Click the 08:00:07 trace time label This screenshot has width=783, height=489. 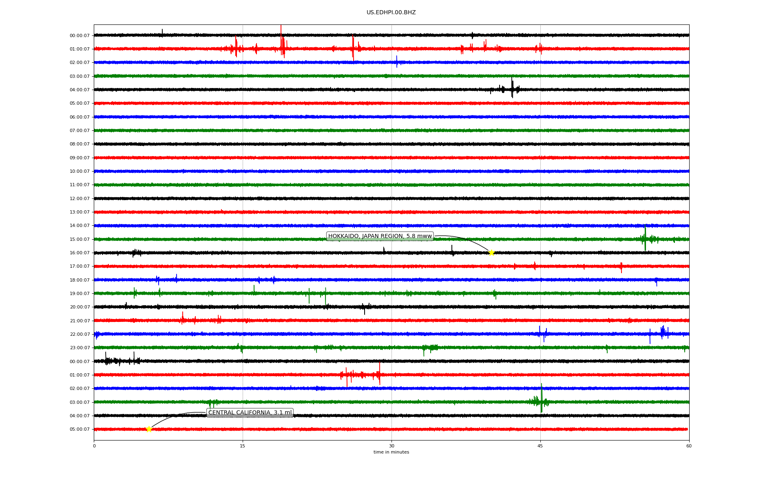tap(80, 144)
